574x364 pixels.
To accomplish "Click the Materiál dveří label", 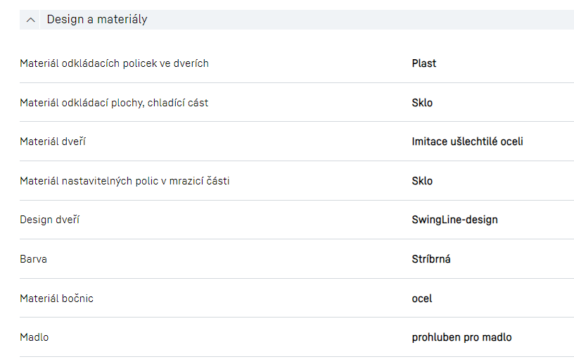I will pos(53,142).
